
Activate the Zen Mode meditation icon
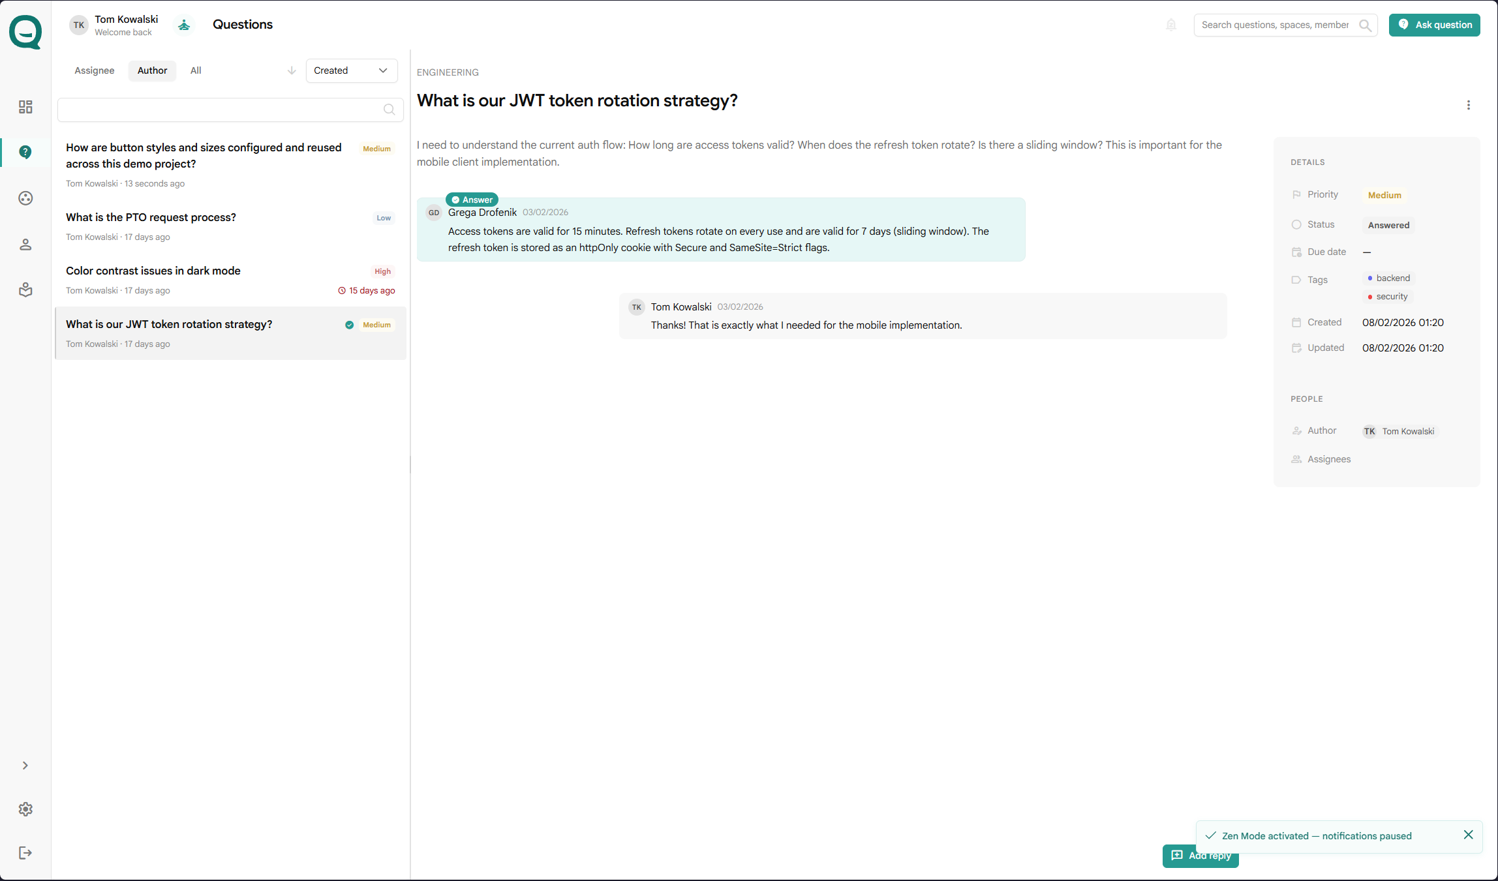[x=185, y=24]
